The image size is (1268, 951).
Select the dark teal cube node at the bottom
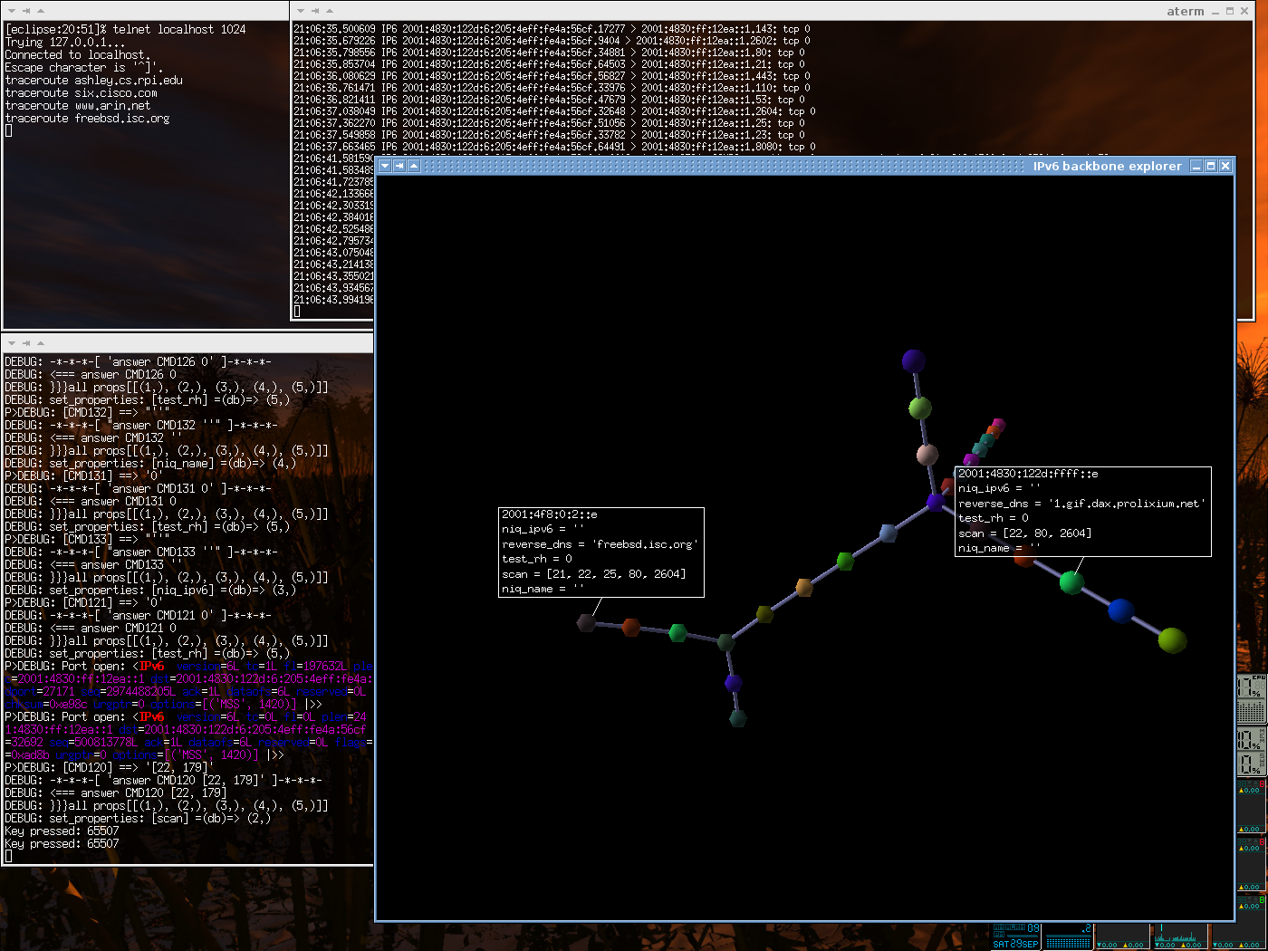tap(738, 718)
